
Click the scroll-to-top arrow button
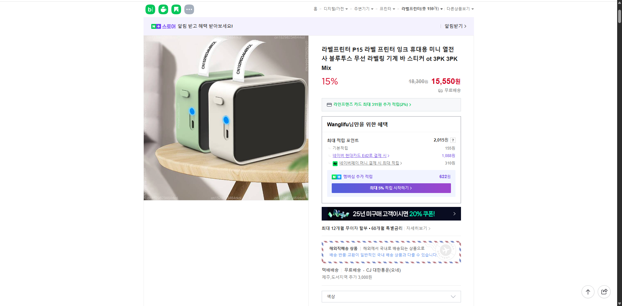pos(588,292)
